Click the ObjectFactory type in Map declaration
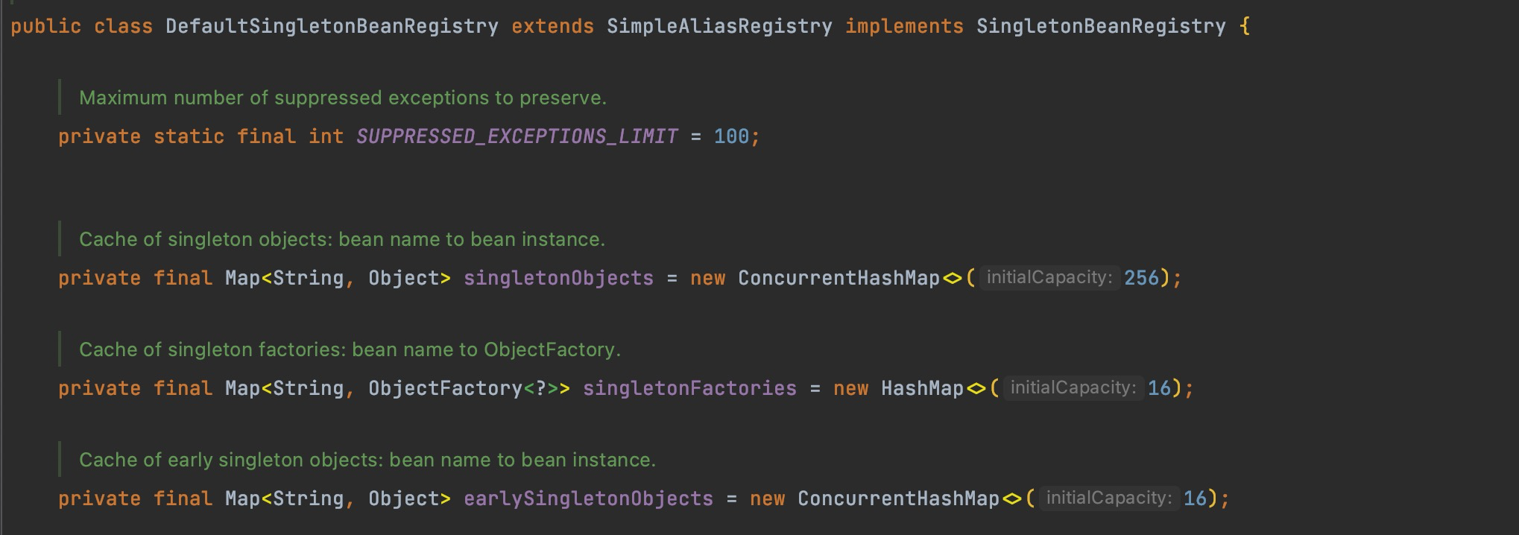 (x=445, y=388)
